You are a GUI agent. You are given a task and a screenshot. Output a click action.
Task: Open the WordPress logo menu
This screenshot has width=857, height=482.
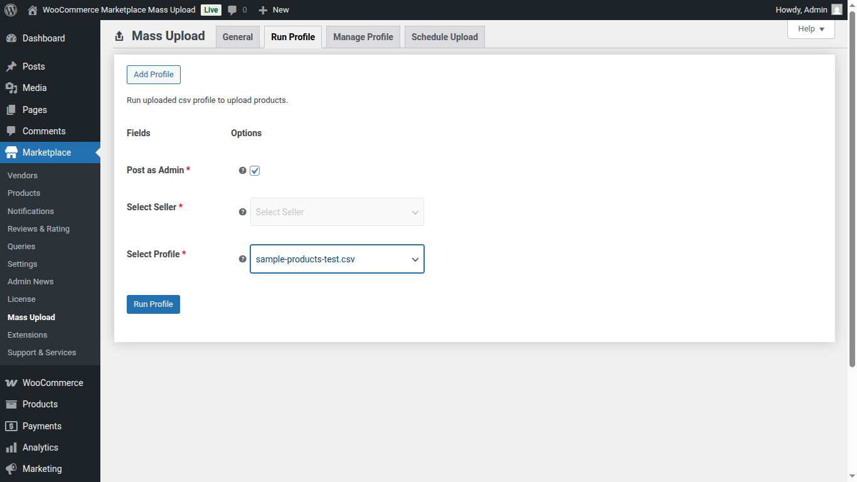(x=10, y=9)
